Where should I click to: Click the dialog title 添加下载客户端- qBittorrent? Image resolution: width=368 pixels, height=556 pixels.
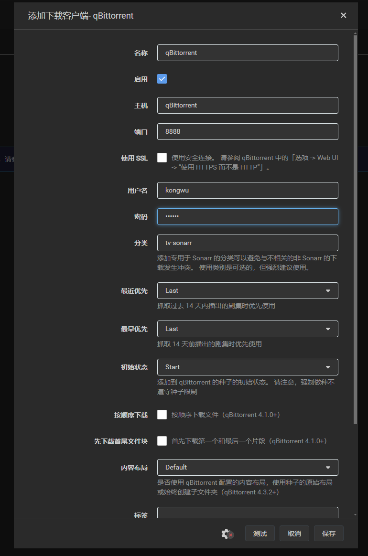pyautogui.click(x=81, y=16)
